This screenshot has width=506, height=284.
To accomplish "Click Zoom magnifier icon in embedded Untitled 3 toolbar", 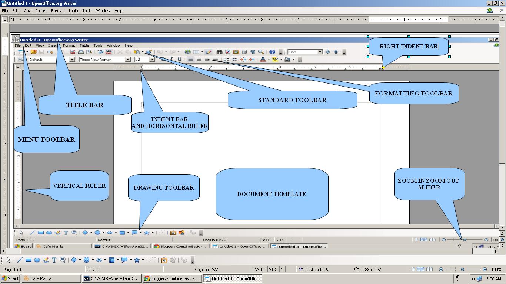I will (261, 52).
